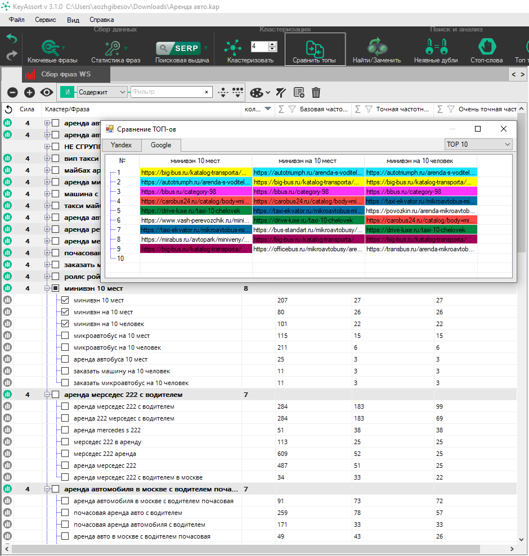The height and width of the screenshot is (556, 529).
Task: Open the transbus.ru link
Action: [421, 249]
